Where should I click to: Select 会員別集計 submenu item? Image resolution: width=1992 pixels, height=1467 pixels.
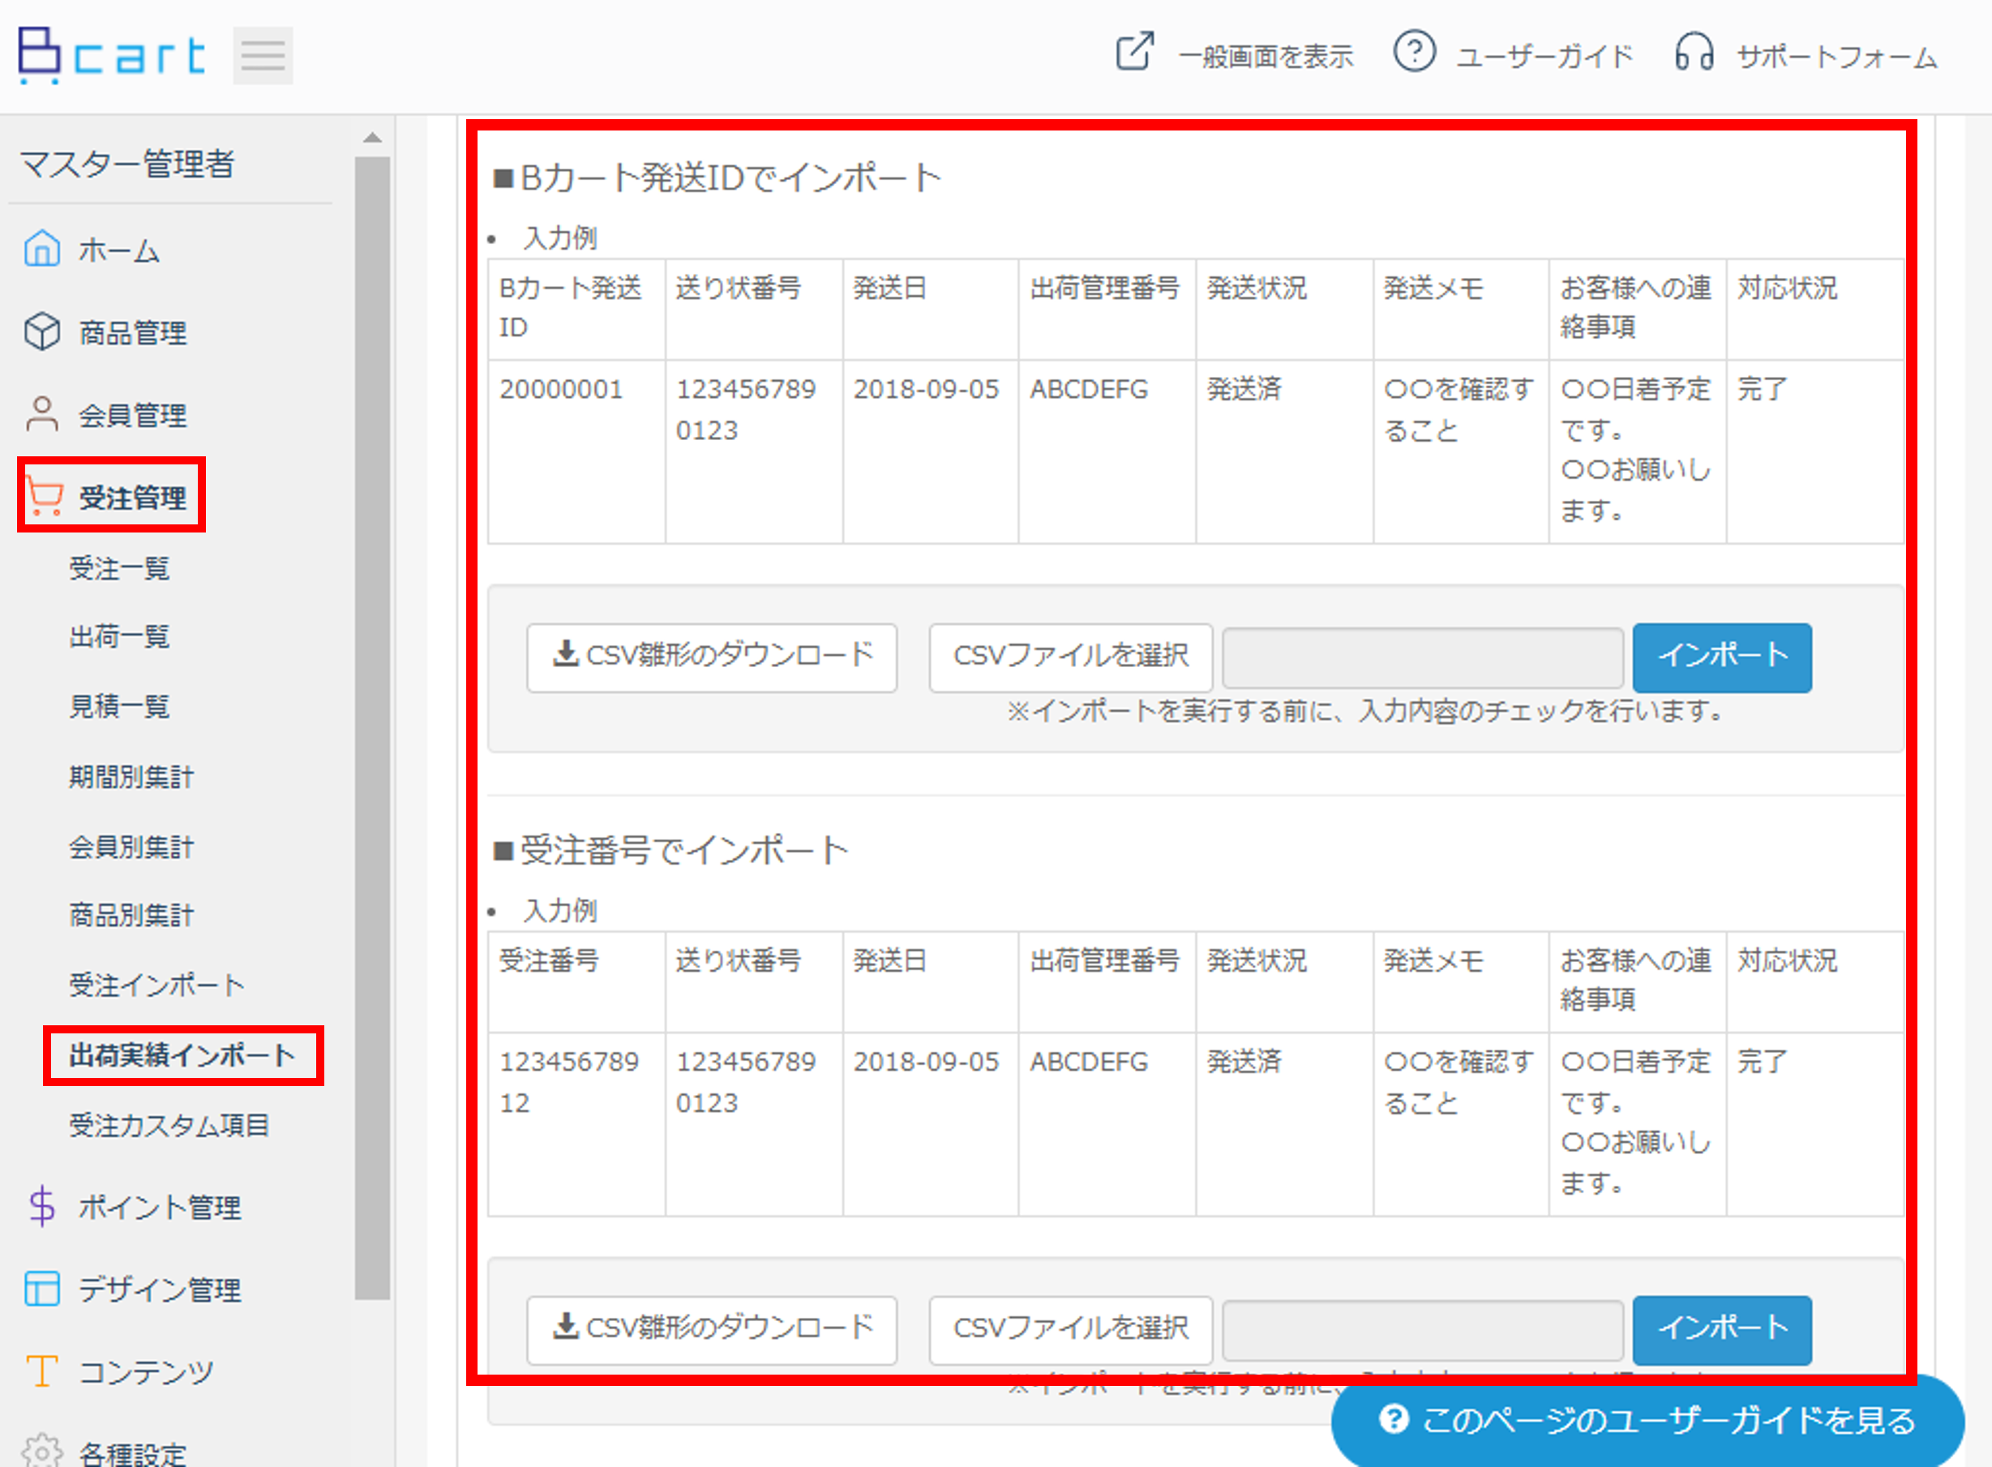coord(131,846)
